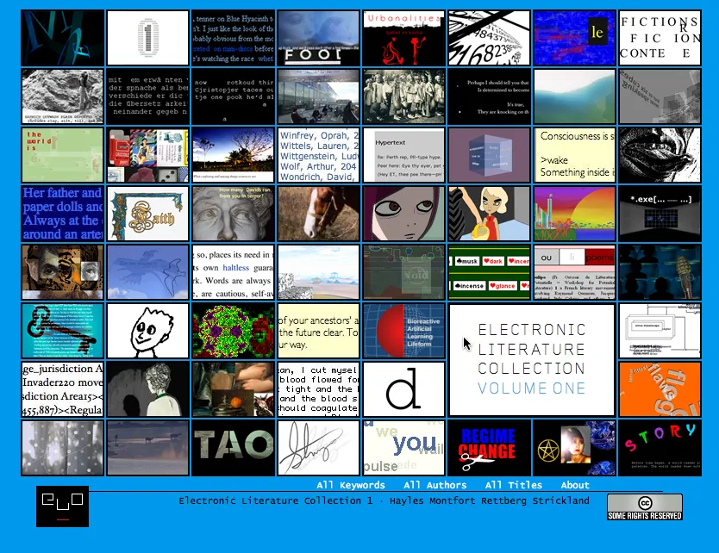The height and width of the screenshot is (553, 719).
Task: Click the Electronic Literature Collection Volume One tile
Action: pyautogui.click(x=531, y=359)
